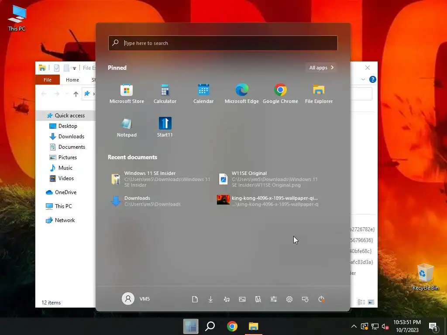Open the network tray icon
Screen dimensions: 447x335
click(375, 327)
